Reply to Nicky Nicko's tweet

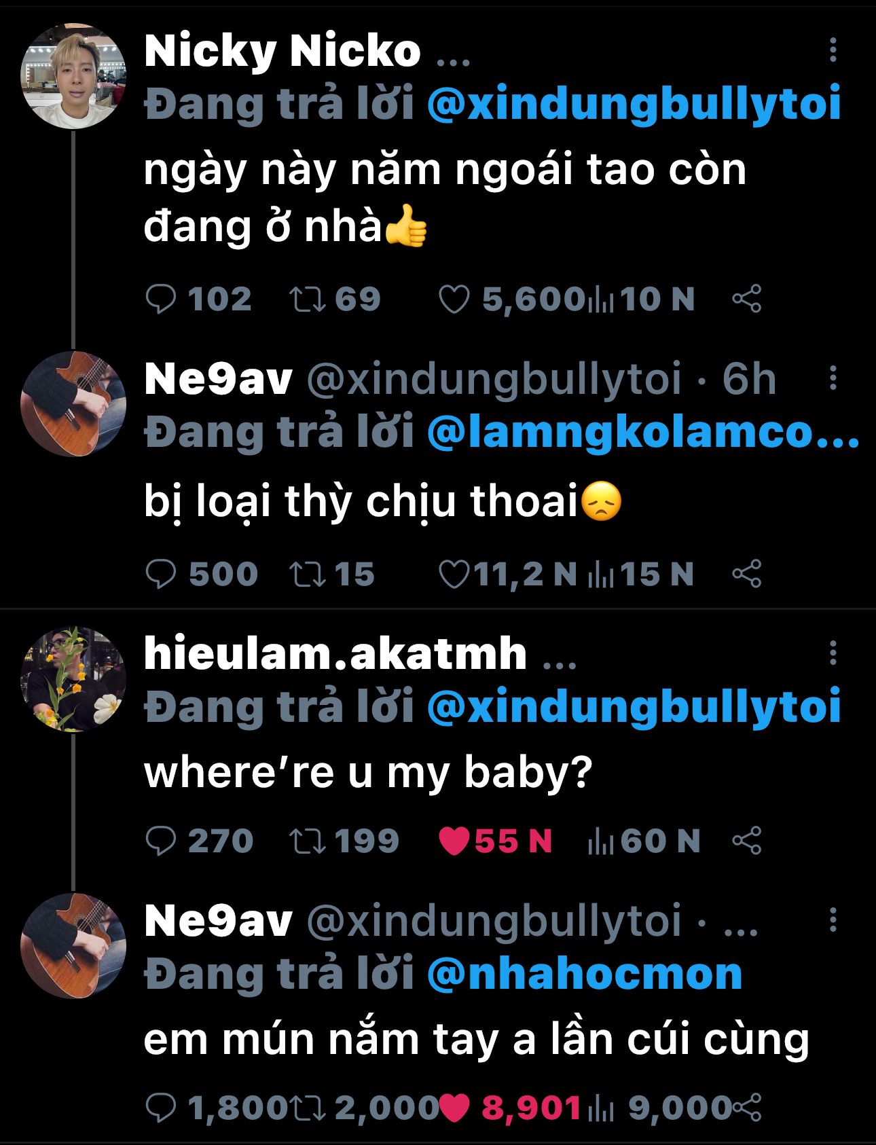pos(161,299)
